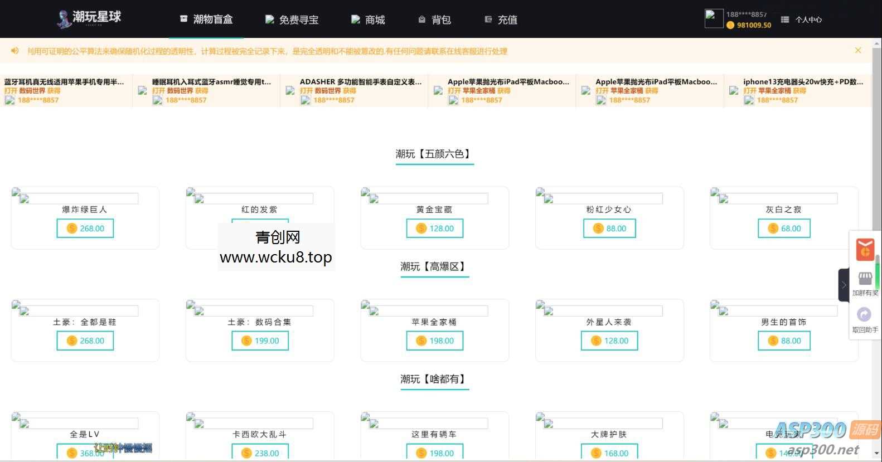Open the 商城 tab
Screen dimensions: 882x462
[x=368, y=20]
